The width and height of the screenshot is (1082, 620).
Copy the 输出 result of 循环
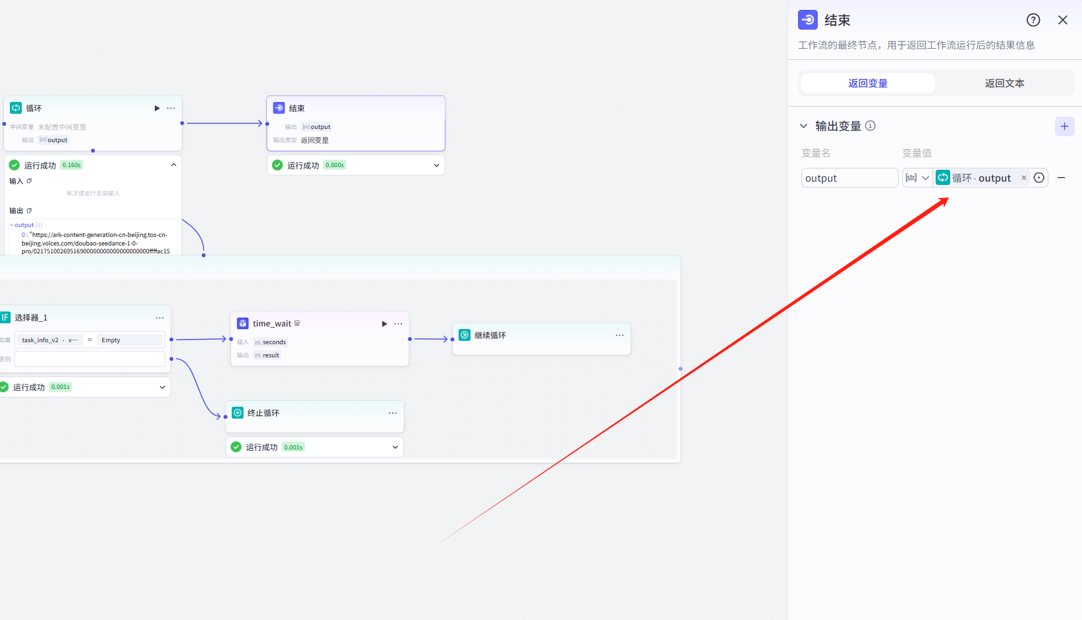click(29, 211)
